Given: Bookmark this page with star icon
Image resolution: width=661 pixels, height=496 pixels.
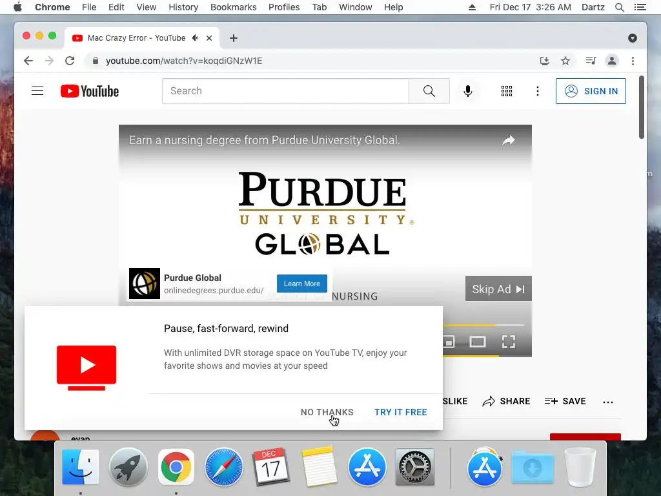Looking at the screenshot, I should (x=565, y=61).
